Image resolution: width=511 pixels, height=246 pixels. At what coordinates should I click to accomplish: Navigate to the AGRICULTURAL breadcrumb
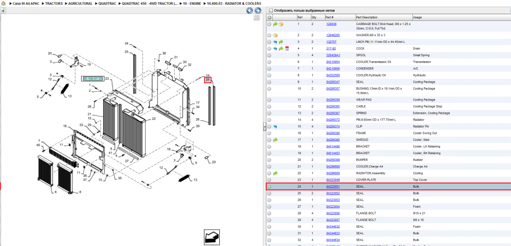tap(81, 3)
